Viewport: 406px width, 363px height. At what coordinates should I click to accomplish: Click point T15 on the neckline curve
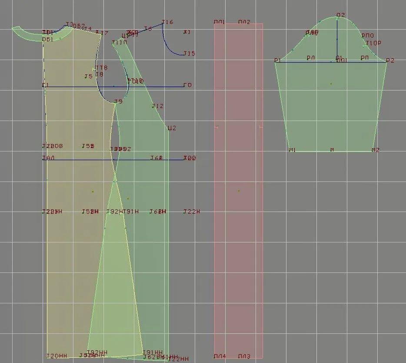tap(184, 55)
